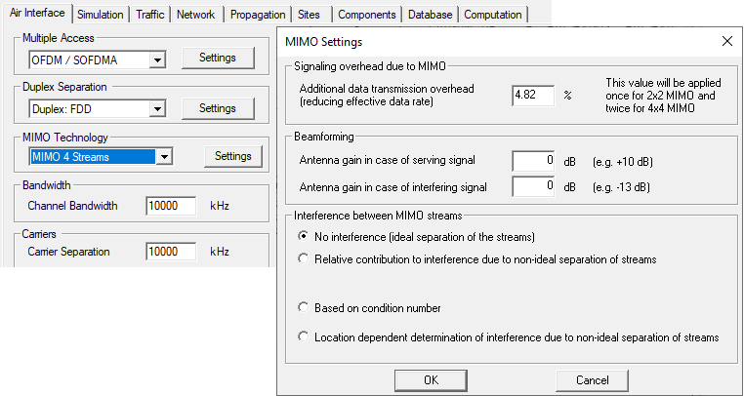Cancel the MIMO Settings dialog
The height and width of the screenshot is (396, 744).
[x=592, y=379]
